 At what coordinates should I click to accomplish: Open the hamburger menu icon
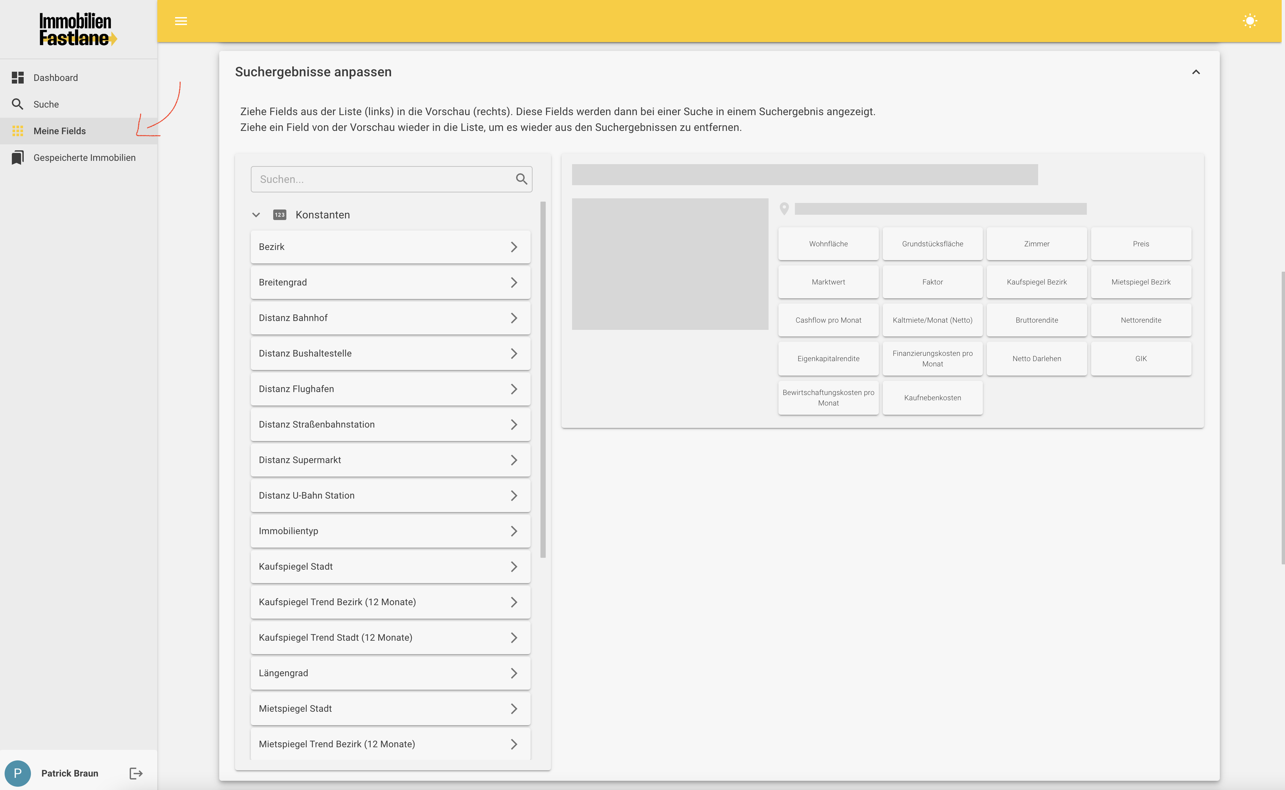(181, 21)
